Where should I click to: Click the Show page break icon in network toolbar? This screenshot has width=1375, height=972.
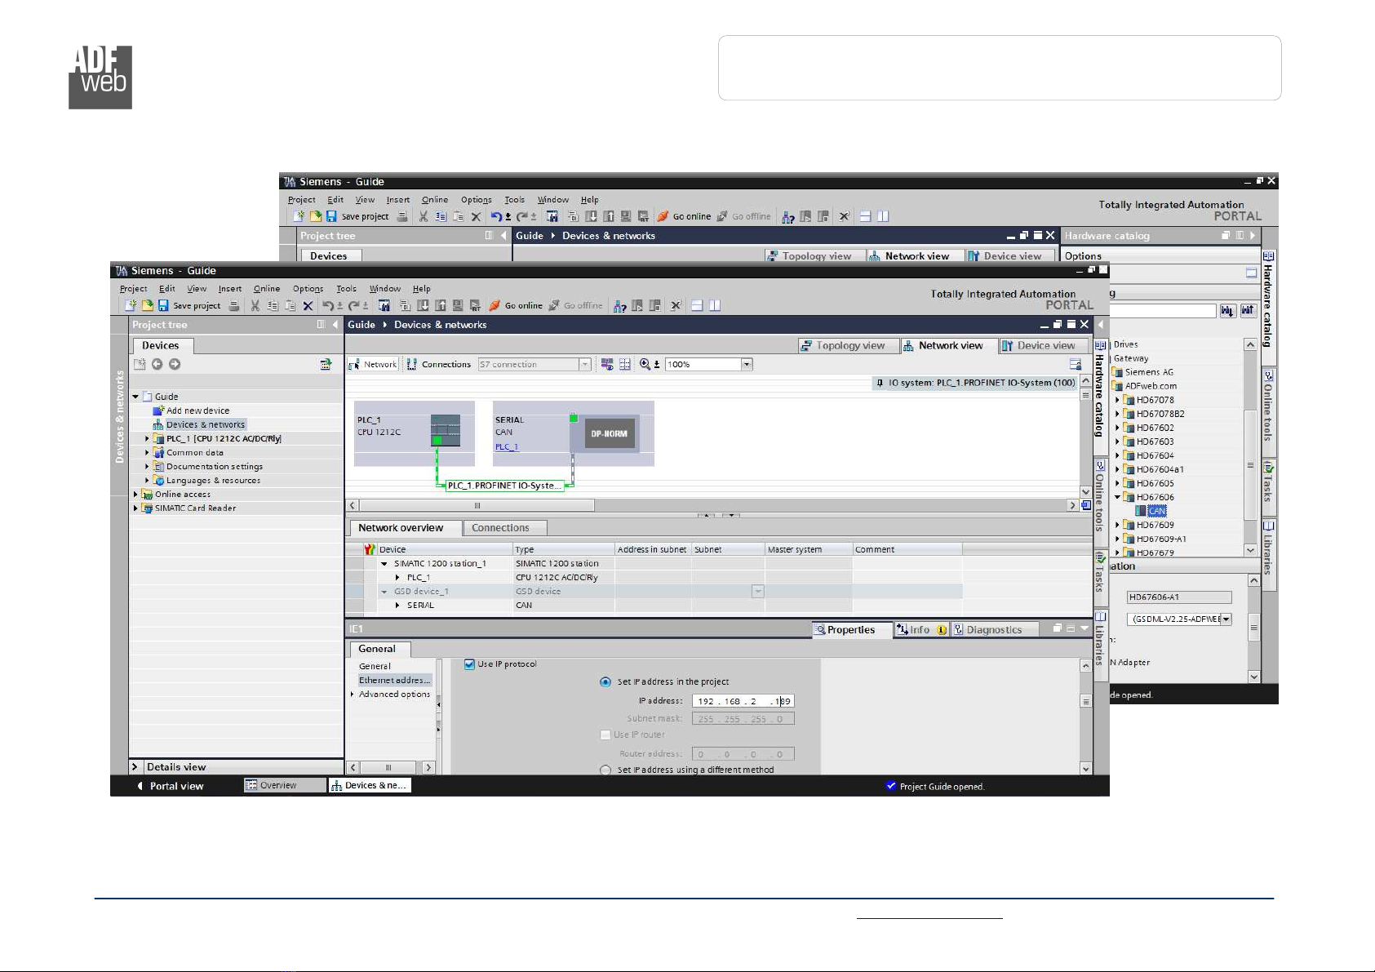[625, 365]
